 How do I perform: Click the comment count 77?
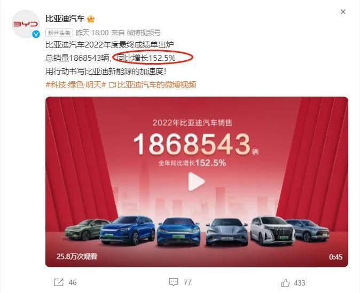(x=187, y=282)
